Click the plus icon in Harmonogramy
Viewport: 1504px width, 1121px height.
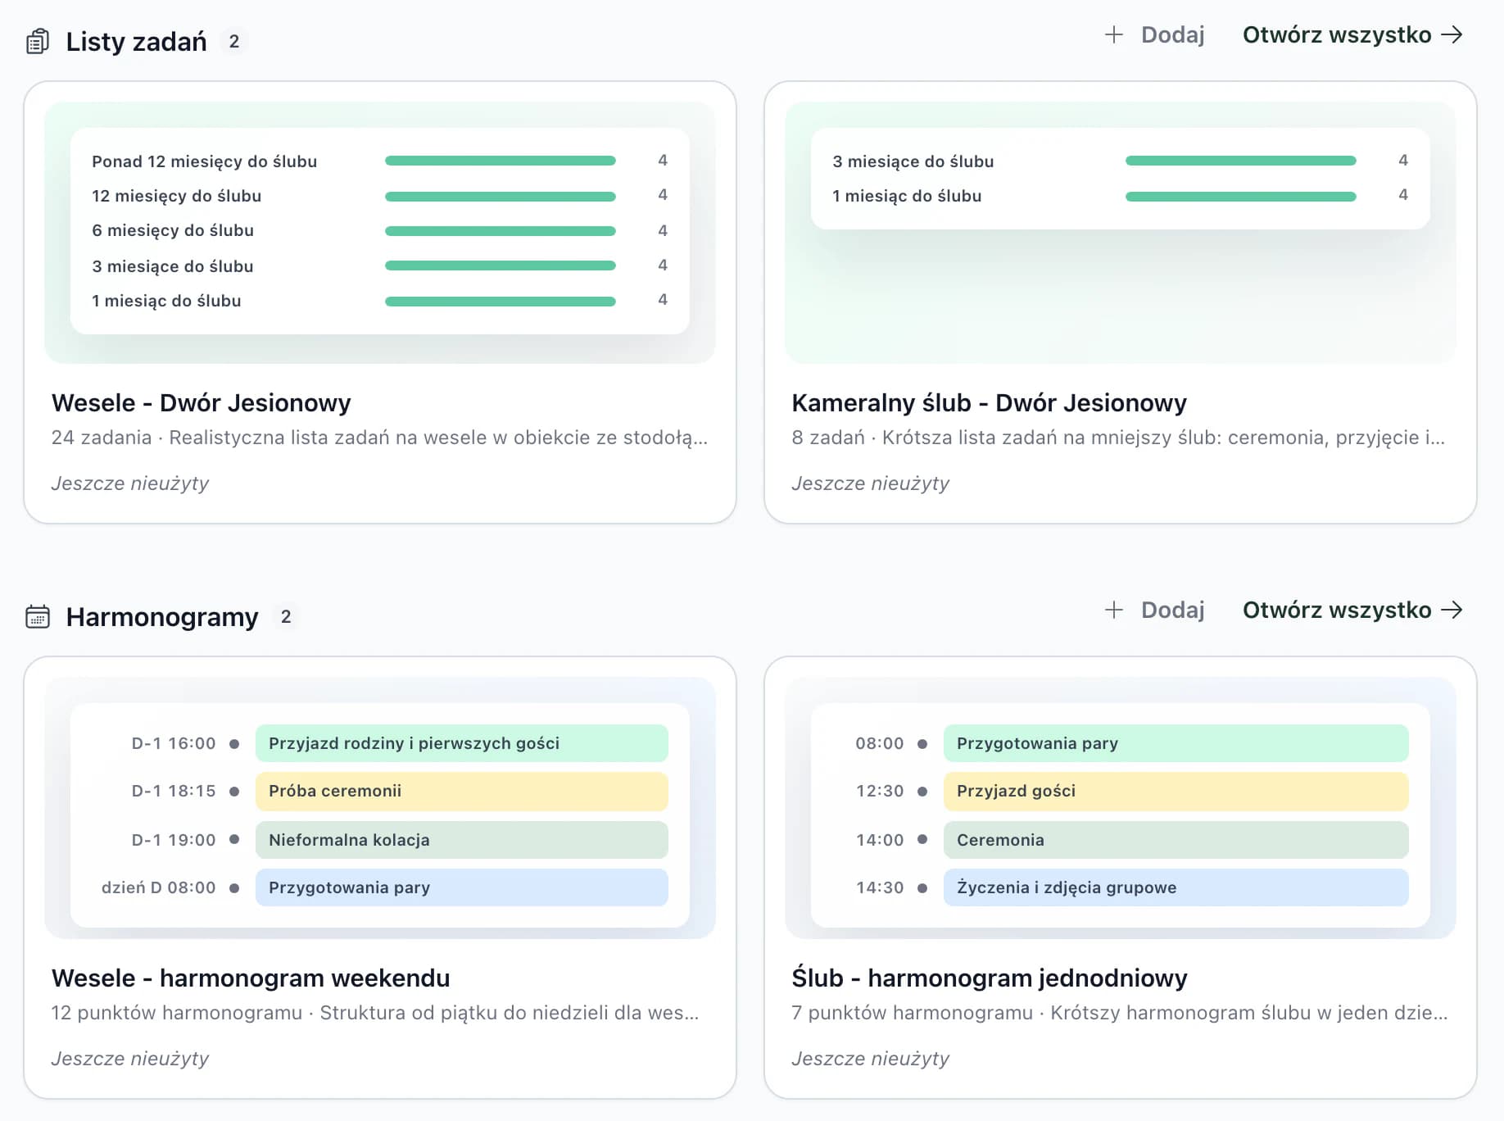1113,610
